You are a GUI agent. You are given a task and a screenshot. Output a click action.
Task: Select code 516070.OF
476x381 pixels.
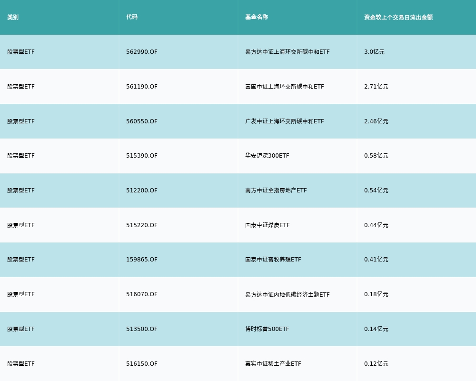[142, 294]
